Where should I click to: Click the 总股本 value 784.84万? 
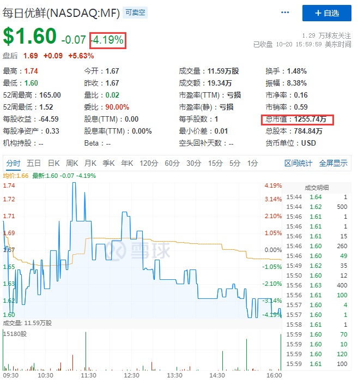[308, 131]
